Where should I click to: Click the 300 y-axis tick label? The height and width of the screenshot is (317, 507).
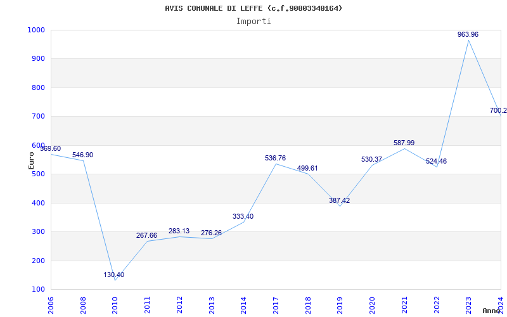pyautogui.click(x=38, y=232)
